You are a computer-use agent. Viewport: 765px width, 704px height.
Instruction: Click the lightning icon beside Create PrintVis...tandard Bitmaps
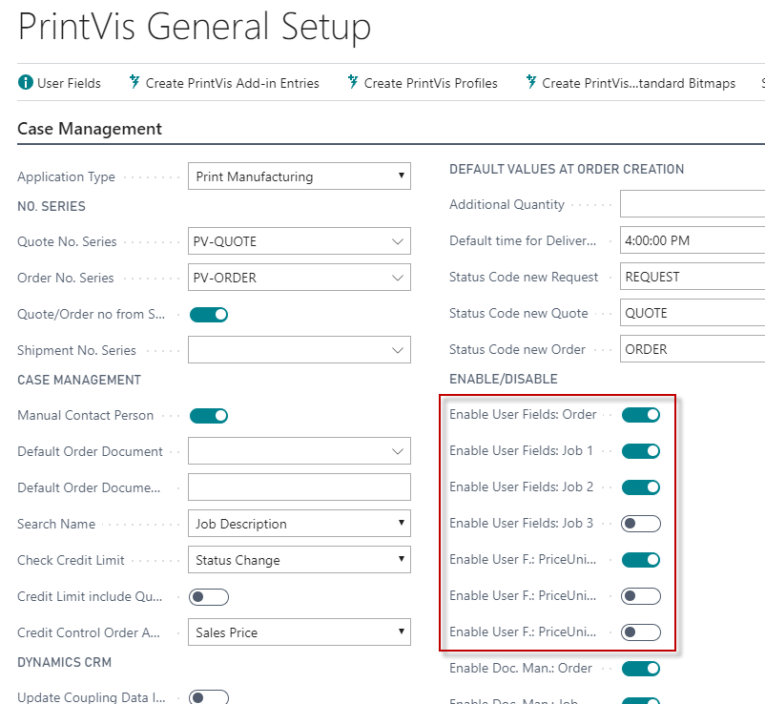tap(531, 82)
